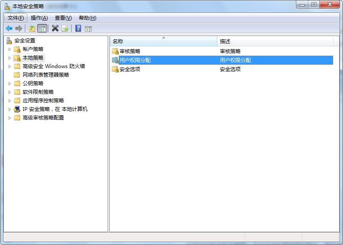Open the 文件(F) menu
This screenshot has width=343, height=245.
click(x=16, y=18)
